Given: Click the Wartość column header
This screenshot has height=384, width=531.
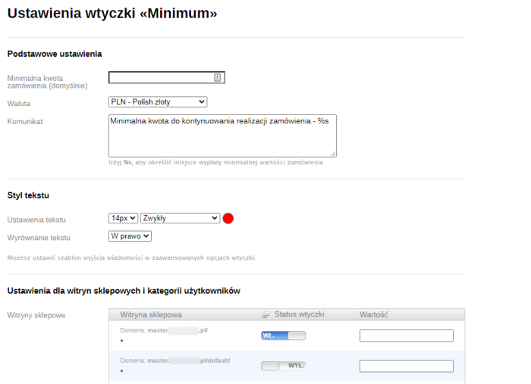Looking at the screenshot, I should pos(374,314).
